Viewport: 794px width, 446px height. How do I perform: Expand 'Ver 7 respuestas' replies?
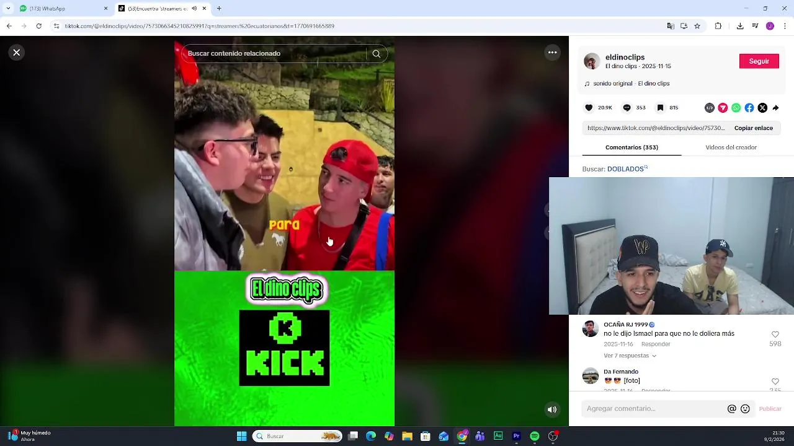pyautogui.click(x=630, y=356)
